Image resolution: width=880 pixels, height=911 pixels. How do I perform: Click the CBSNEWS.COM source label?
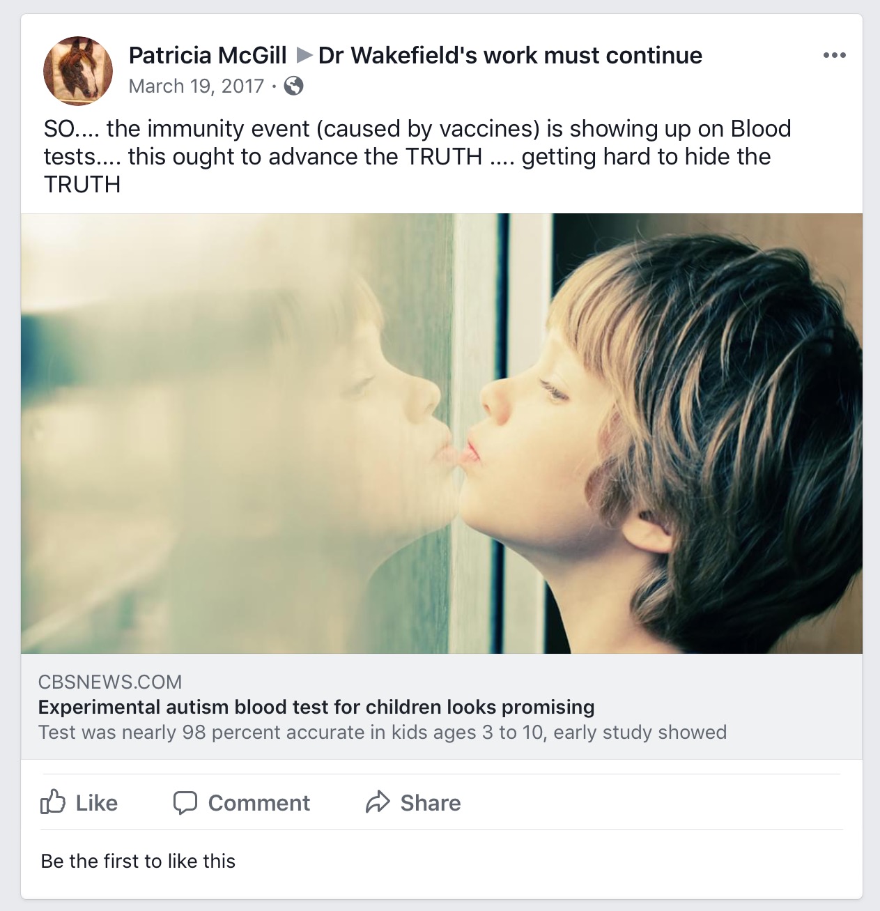tap(110, 682)
